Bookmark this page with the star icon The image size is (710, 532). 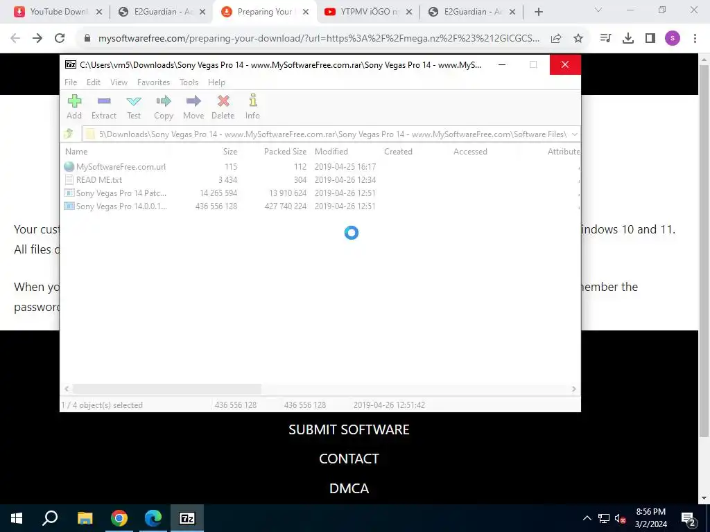point(578,39)
